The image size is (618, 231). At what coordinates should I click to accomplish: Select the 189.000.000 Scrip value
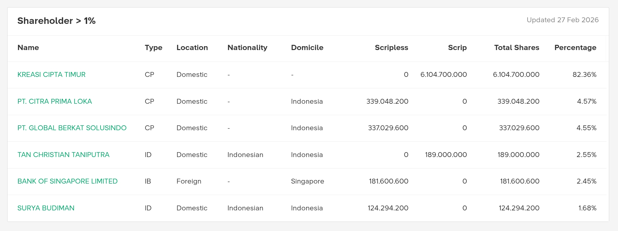(x=446, y=155)
